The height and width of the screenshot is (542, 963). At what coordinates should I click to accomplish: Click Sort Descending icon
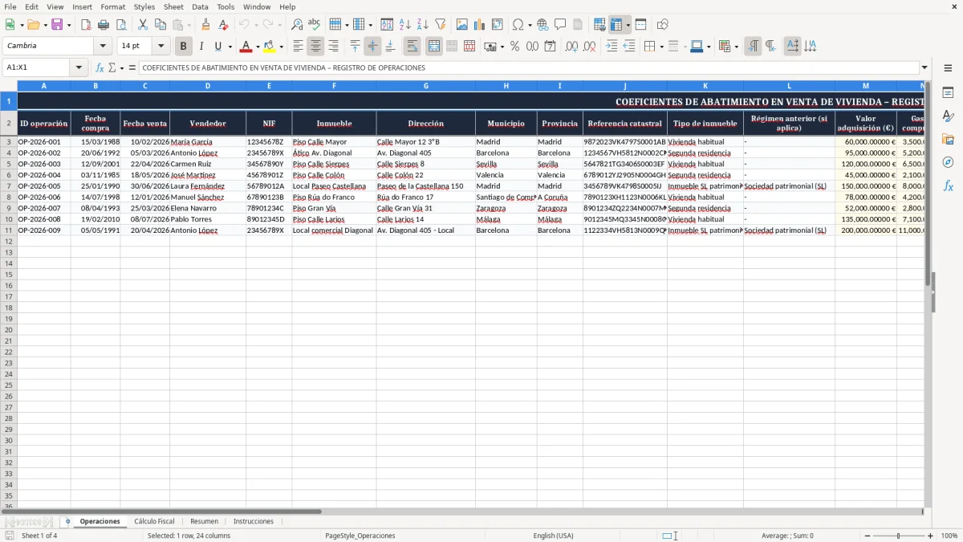[x=423, y=25]
